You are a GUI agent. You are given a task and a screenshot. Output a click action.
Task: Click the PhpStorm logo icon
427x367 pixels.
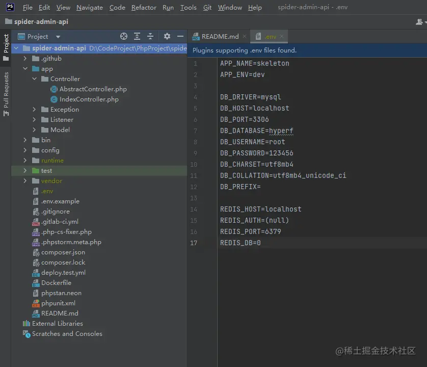click(x=10, y=7)
